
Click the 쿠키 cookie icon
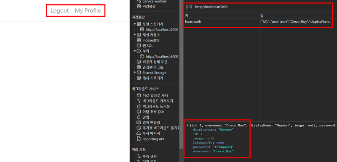pos(139,51)
